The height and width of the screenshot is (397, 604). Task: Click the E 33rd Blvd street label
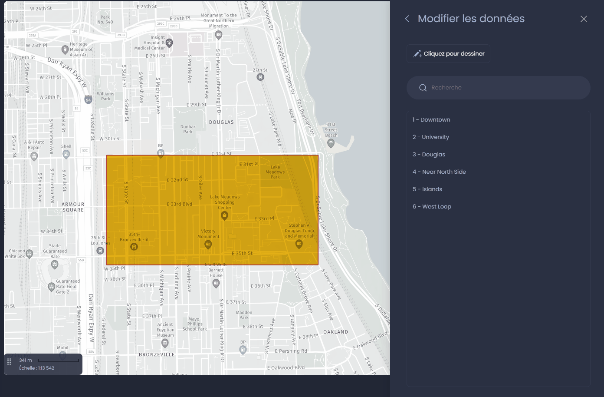180,204
